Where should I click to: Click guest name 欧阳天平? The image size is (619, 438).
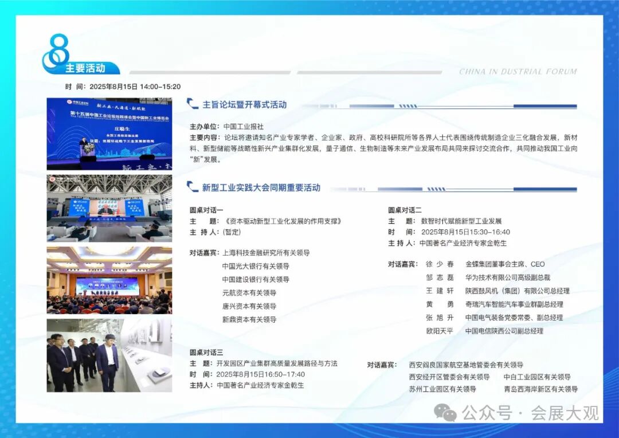[x=440, y=331]
